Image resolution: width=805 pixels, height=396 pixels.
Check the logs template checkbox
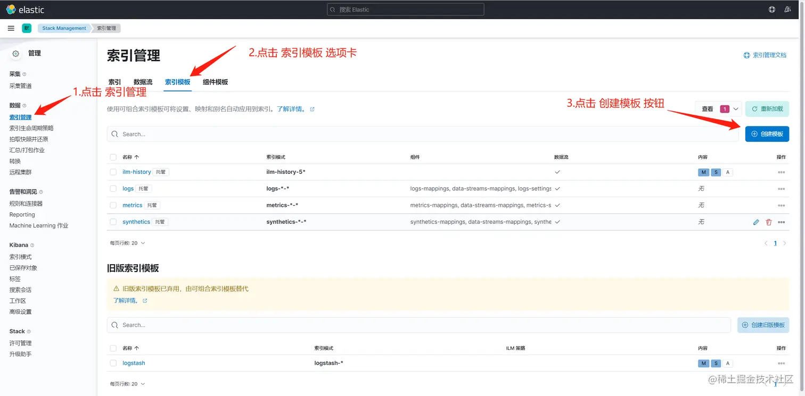[113, 189]
